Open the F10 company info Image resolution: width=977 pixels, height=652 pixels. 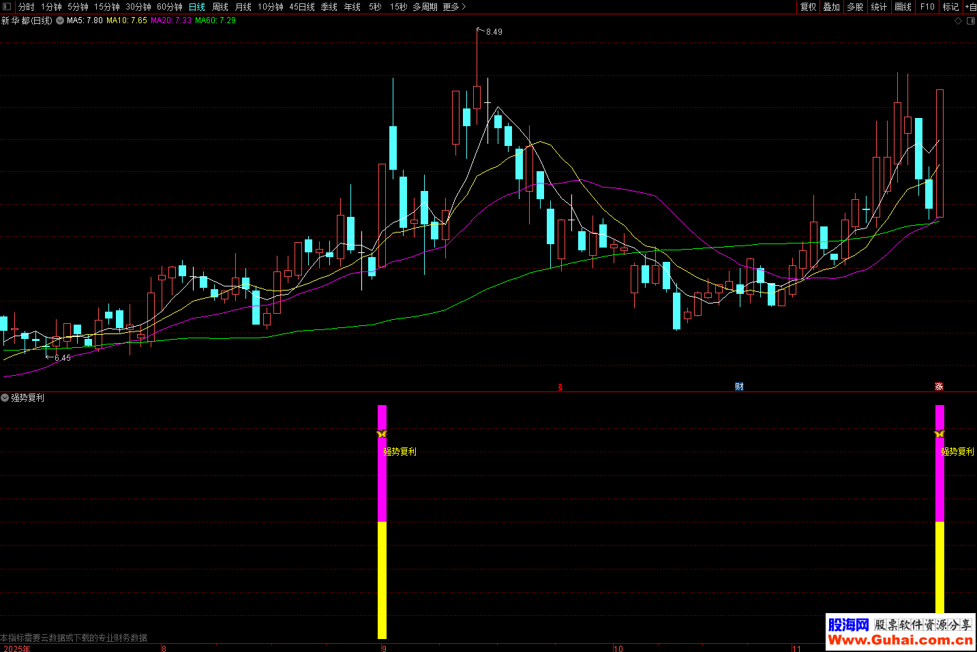pyautogui.click(x=927, y=7)
